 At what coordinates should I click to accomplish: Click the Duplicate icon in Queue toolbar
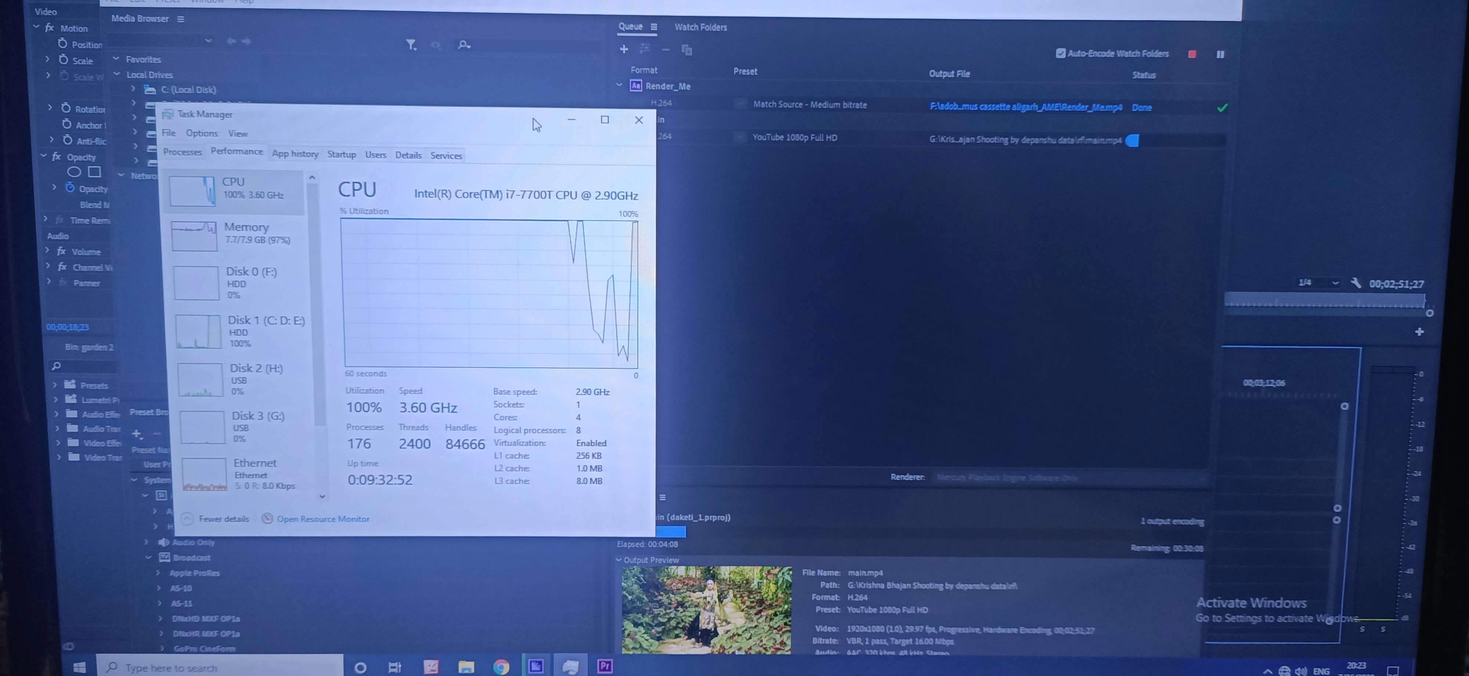pos(687,50)
